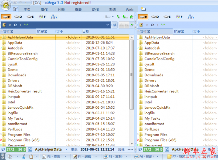Select drive D in left panel
The width and height of the screenshot is (218, 160).
click(x=18, y=17)
